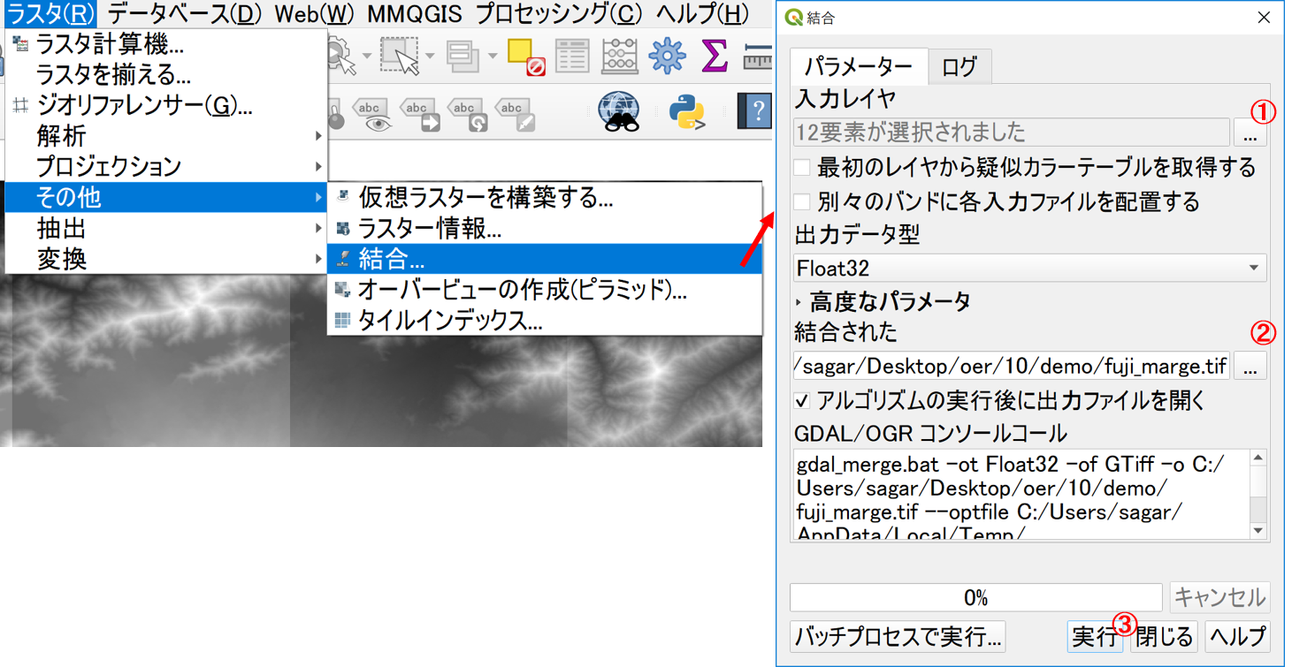Screen dimensions: 1292x667
Task: Click the 入力レイヤ browse (...) button
Action: pos(1250,133)
